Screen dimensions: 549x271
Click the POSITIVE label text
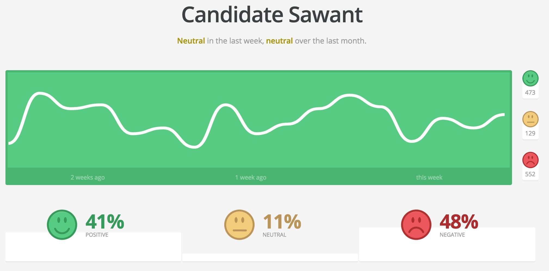97,235
